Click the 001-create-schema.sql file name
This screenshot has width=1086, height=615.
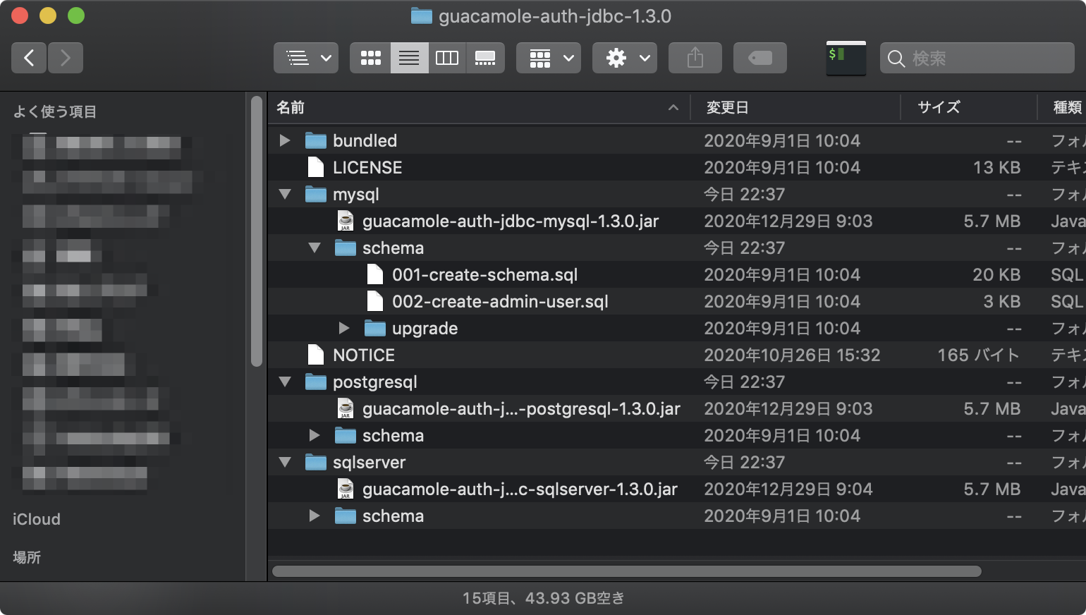point(485,274)
